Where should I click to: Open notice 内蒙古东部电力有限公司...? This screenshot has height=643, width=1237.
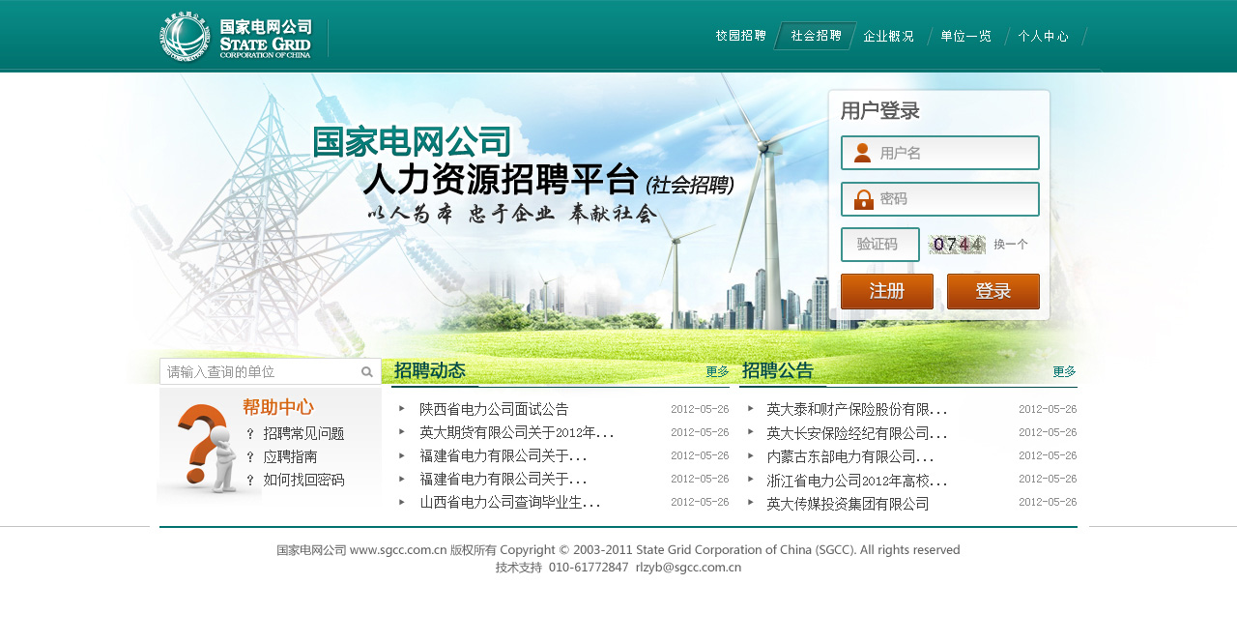pos(850,455)
